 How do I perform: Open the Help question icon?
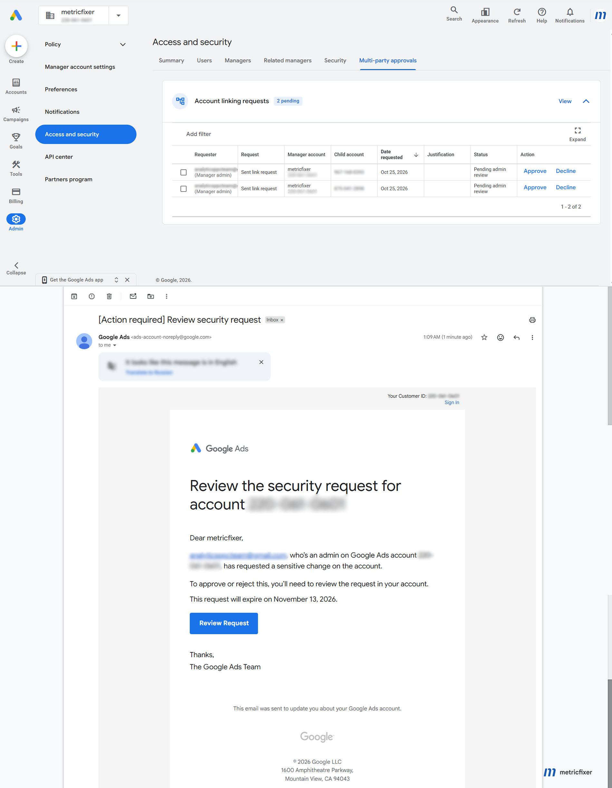tap(541, 12)
